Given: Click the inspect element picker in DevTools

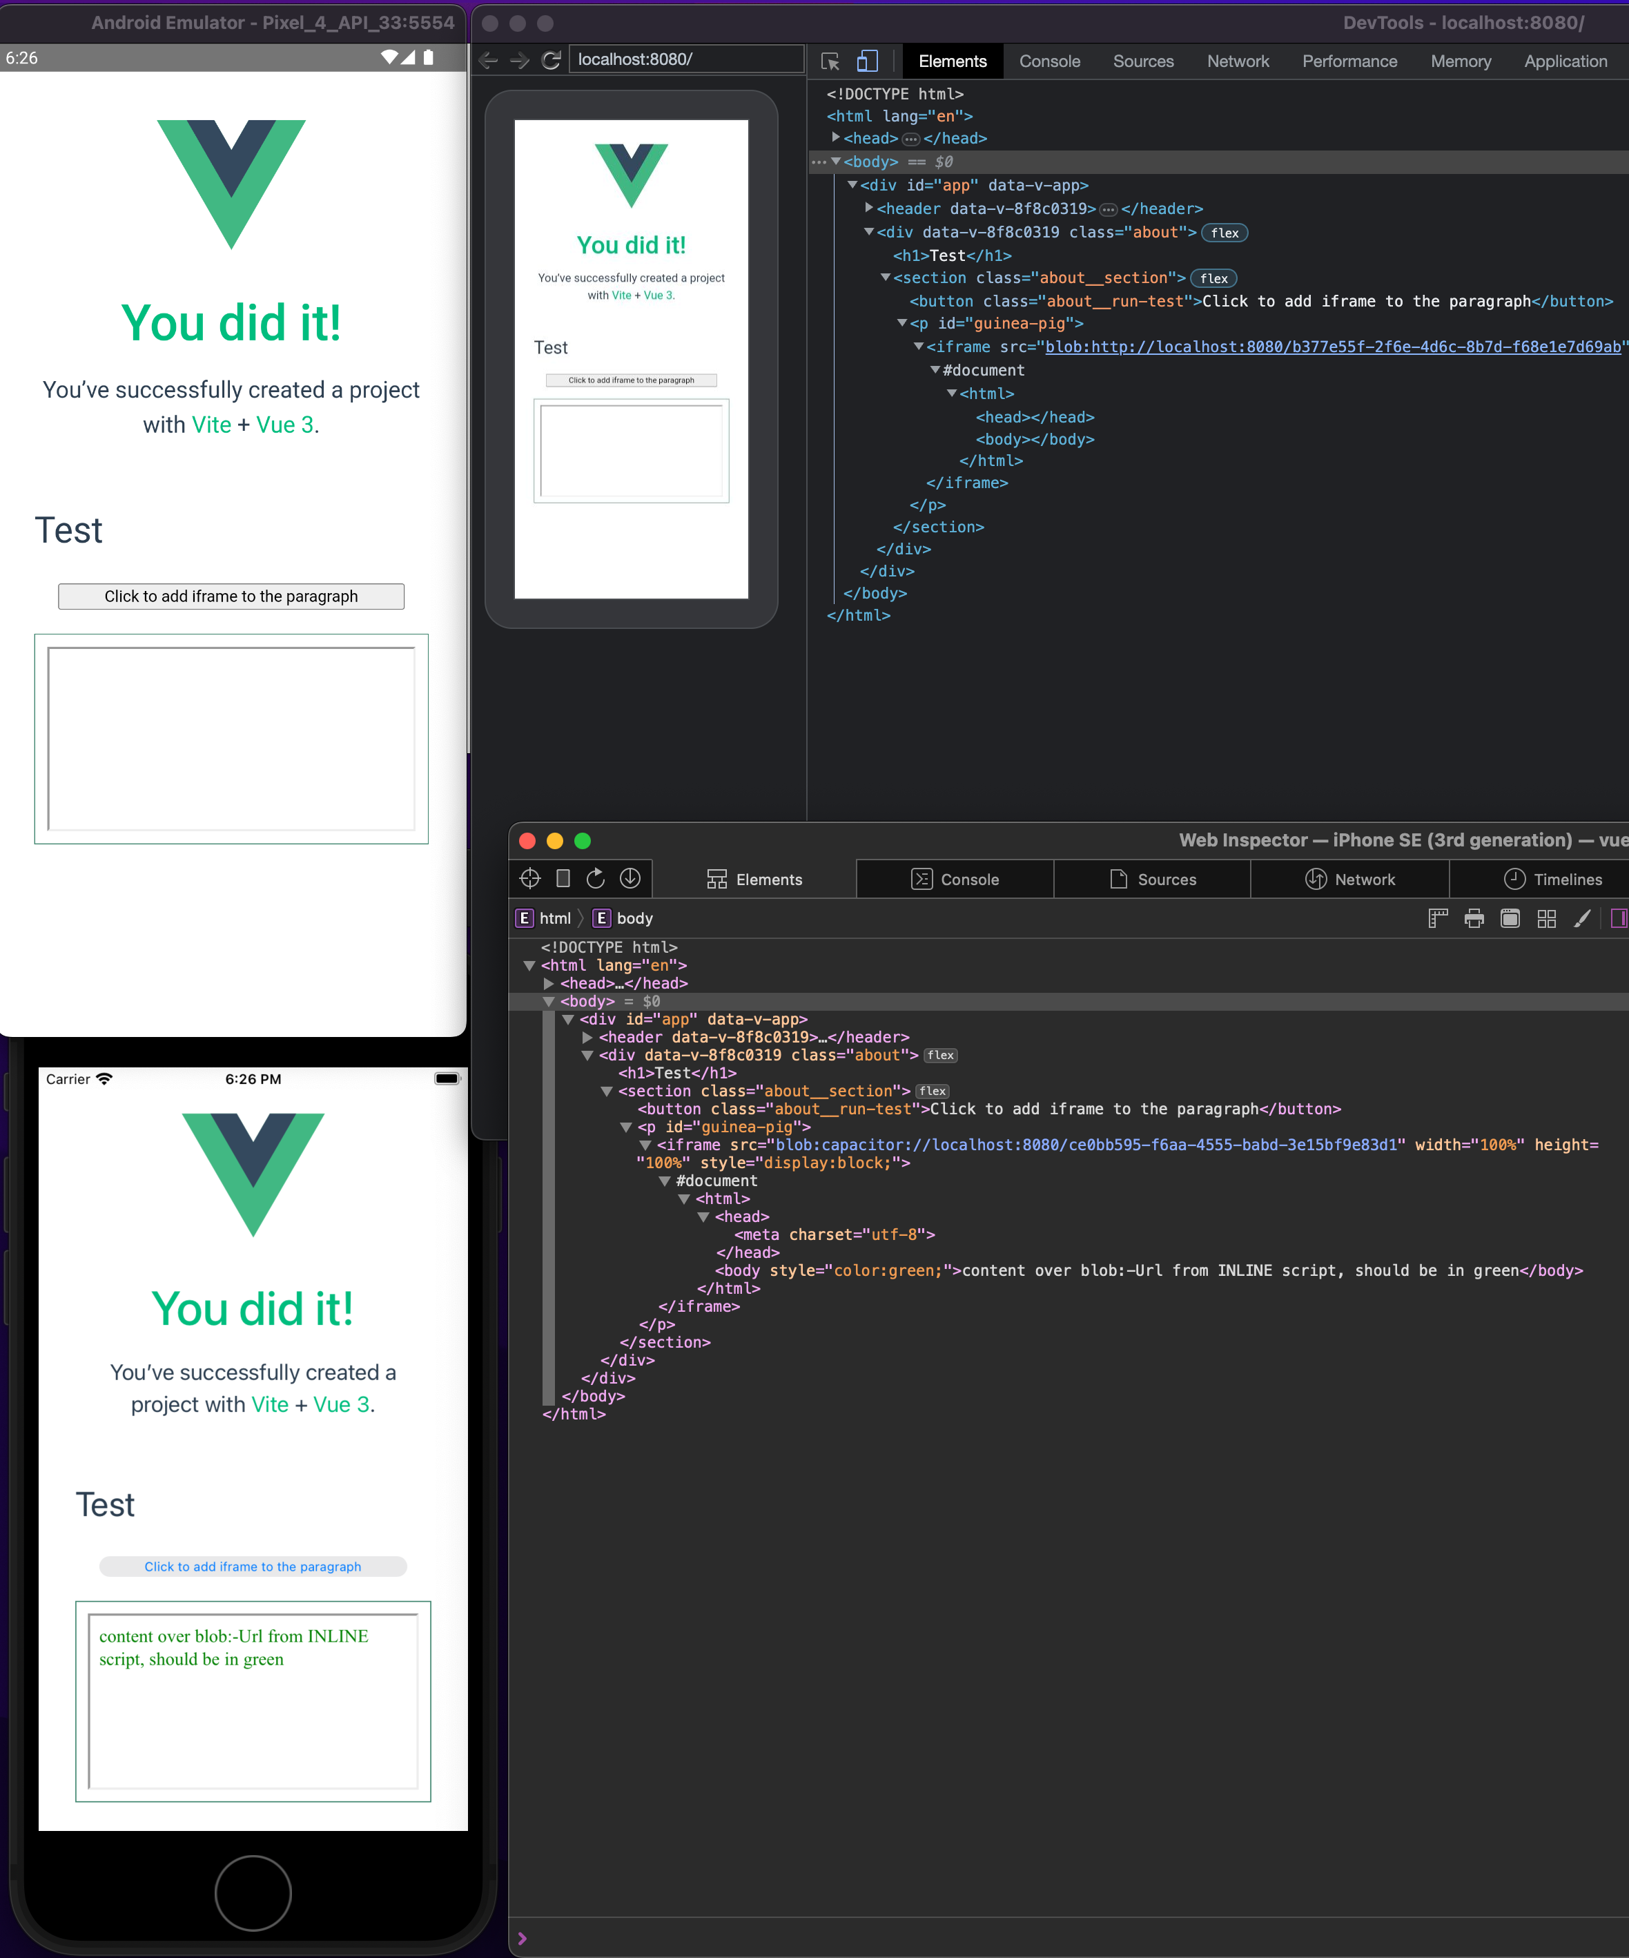Looking at the screenshot, I should [830, 61].
